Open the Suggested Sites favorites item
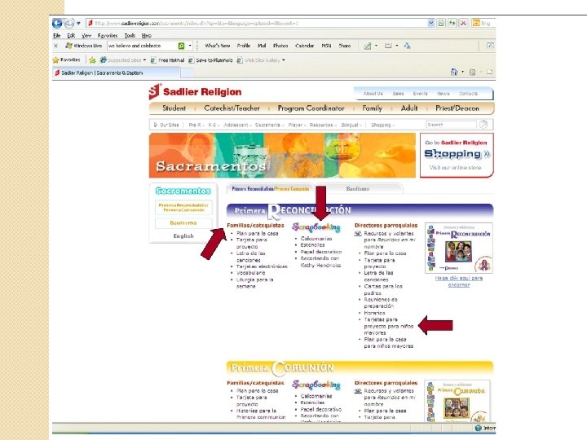Screen dimensions: 587x440 [x=123, y=59]
